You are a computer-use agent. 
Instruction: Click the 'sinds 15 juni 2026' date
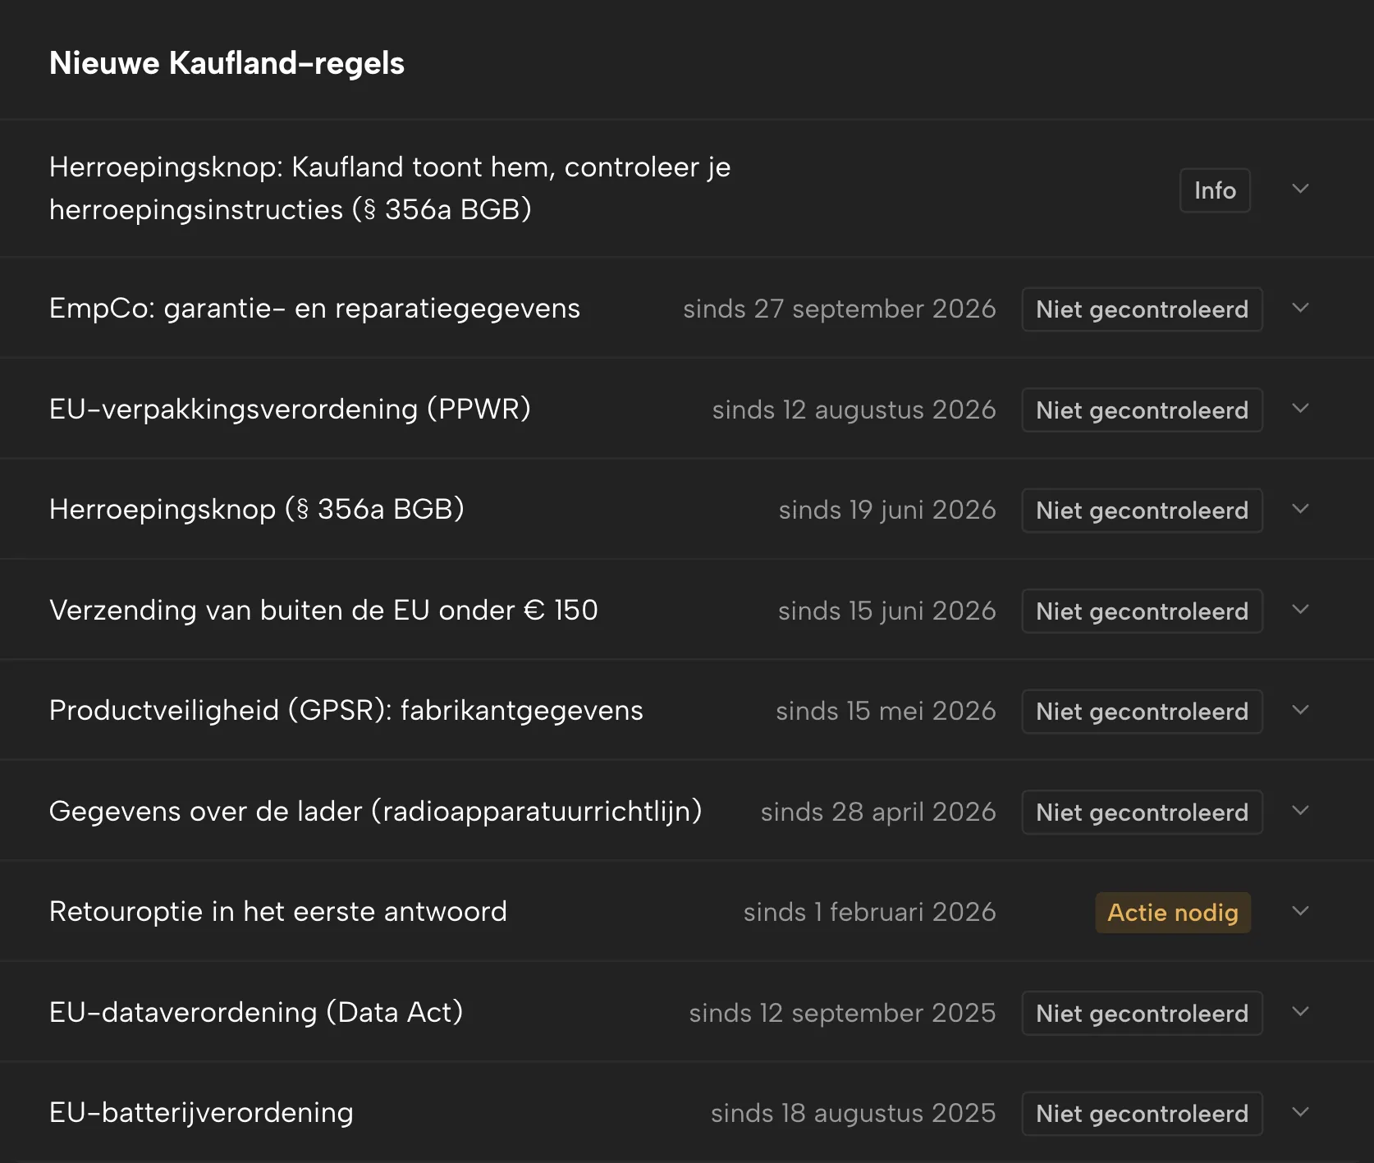(x=887, y=611)
